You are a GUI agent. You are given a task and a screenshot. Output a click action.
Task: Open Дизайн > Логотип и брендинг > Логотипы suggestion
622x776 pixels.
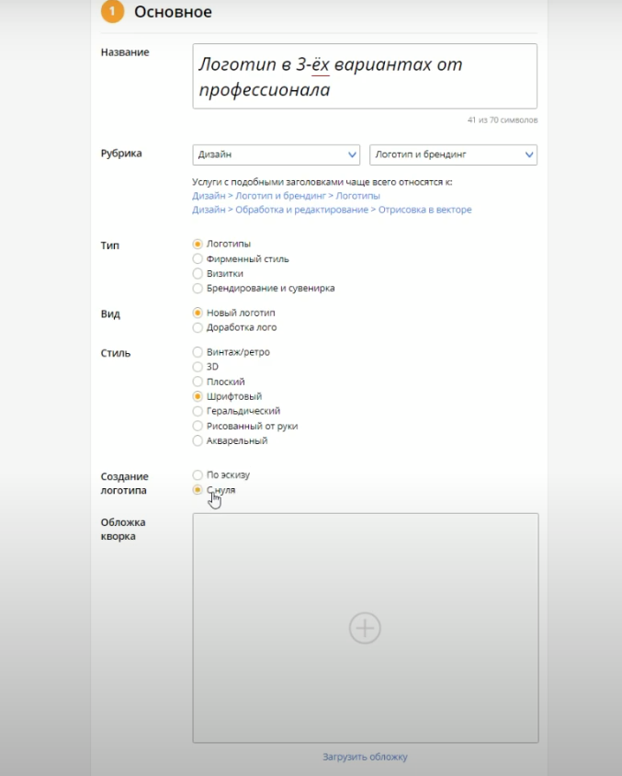tap(286, 196)
